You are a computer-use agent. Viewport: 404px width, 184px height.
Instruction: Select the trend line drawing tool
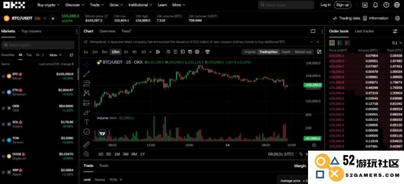click(x=86, y=74)
